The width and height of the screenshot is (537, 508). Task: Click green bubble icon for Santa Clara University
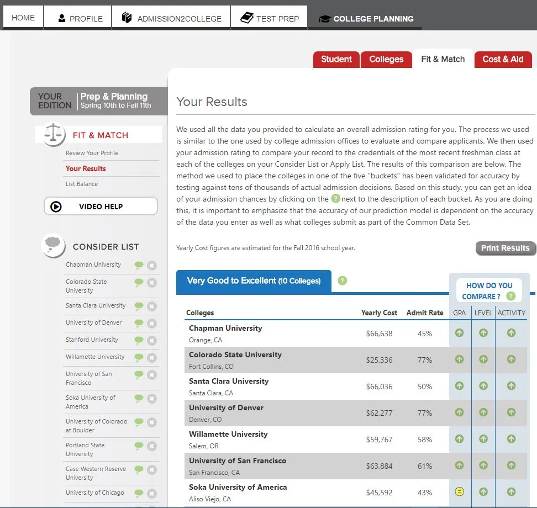click(139, 306)
